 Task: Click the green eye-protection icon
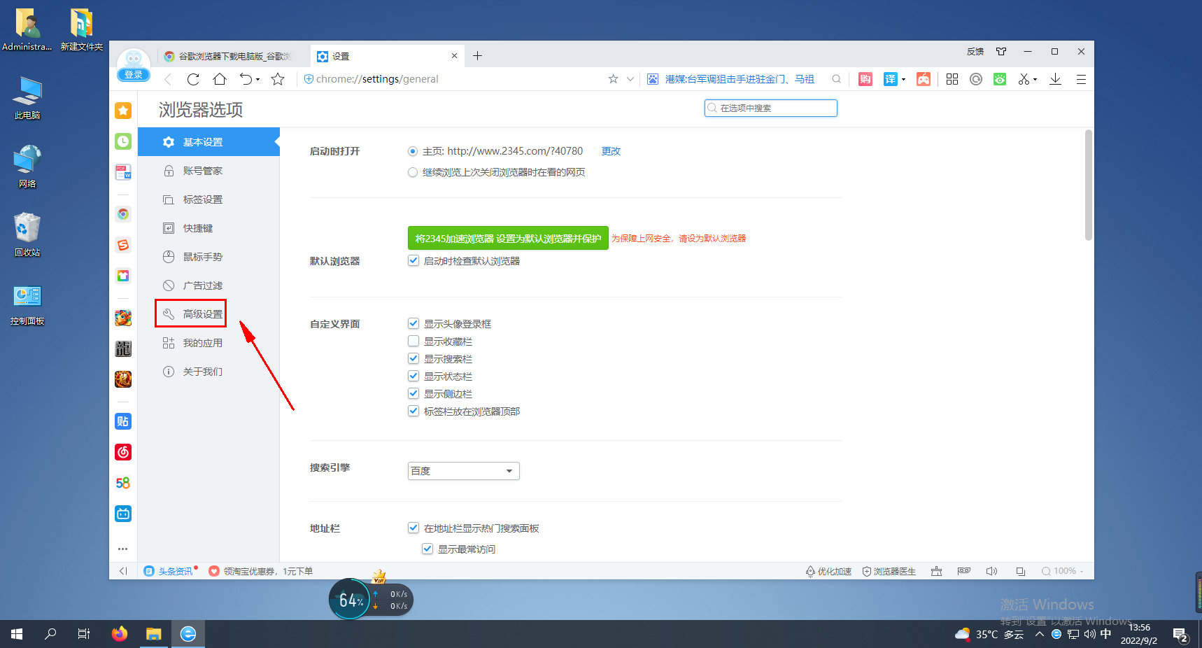point(1000,79)
